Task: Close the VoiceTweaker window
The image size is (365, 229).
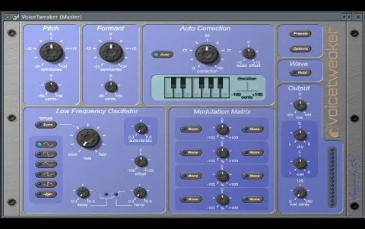Action: coord(358,17)
